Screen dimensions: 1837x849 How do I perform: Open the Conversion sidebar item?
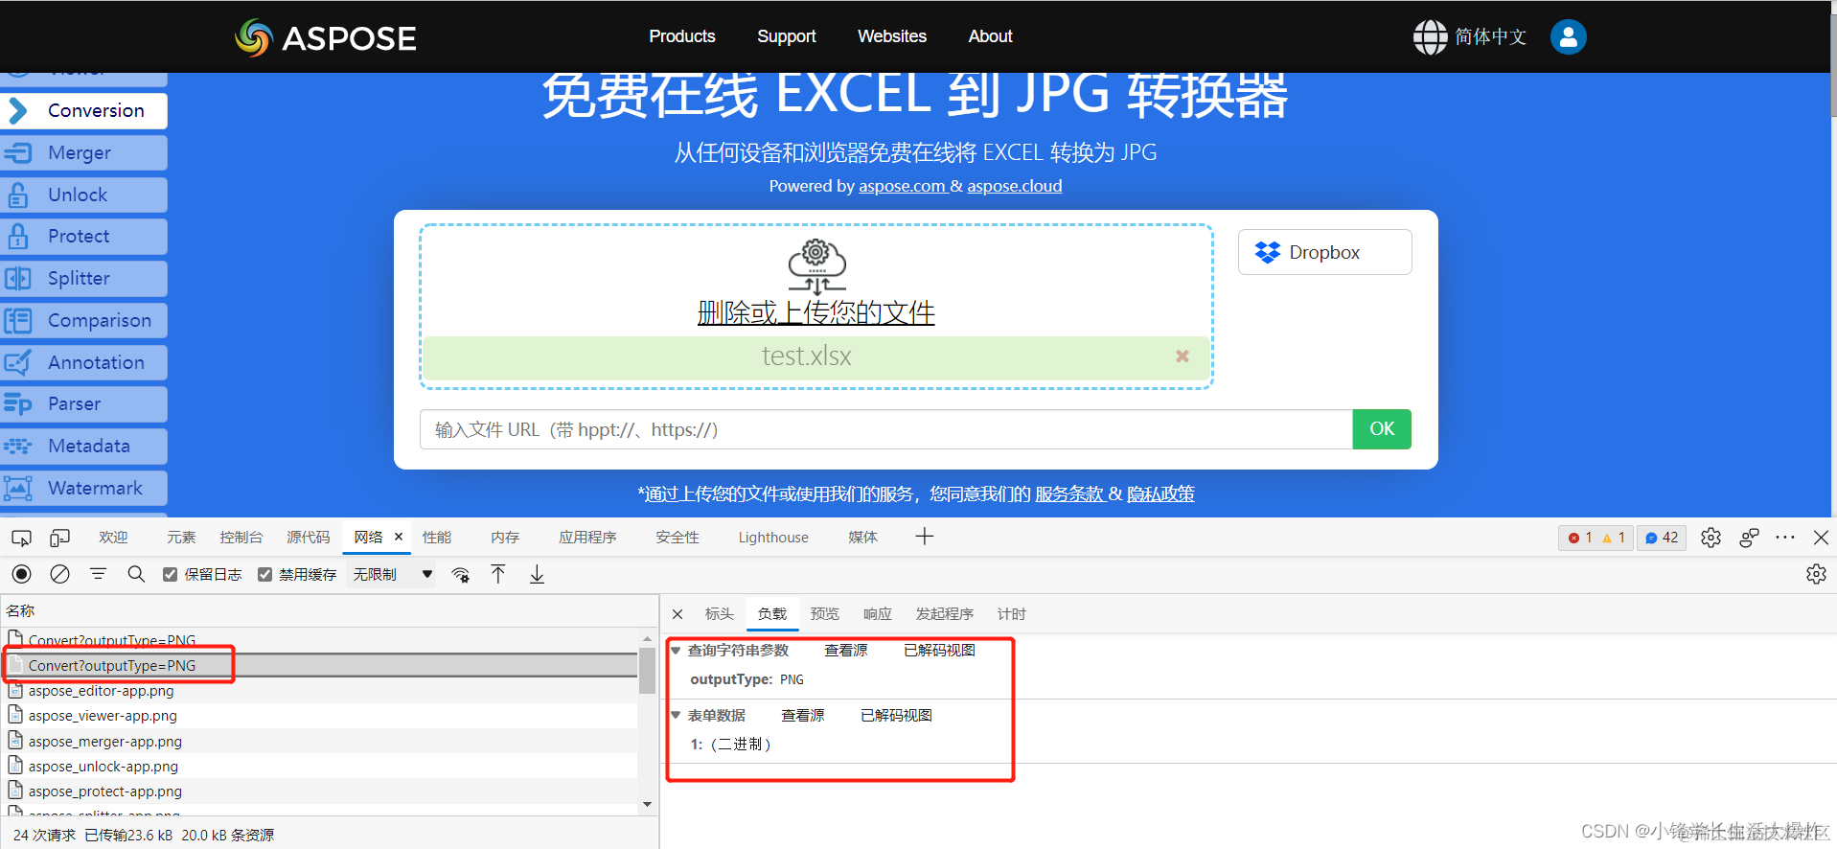click(84, 110)
